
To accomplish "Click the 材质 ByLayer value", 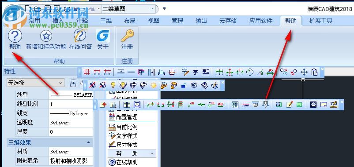I will click(71, 152).
